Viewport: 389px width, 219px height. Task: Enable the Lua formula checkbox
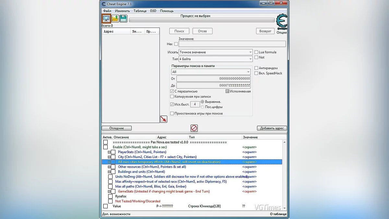(x=256, y=52)
